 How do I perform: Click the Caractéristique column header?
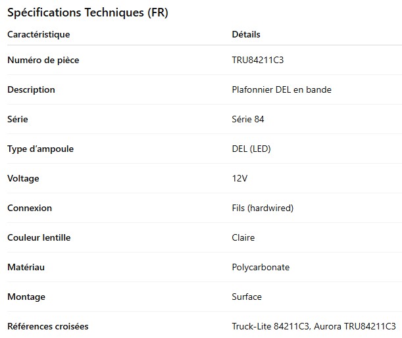click(x=38, y=34)
